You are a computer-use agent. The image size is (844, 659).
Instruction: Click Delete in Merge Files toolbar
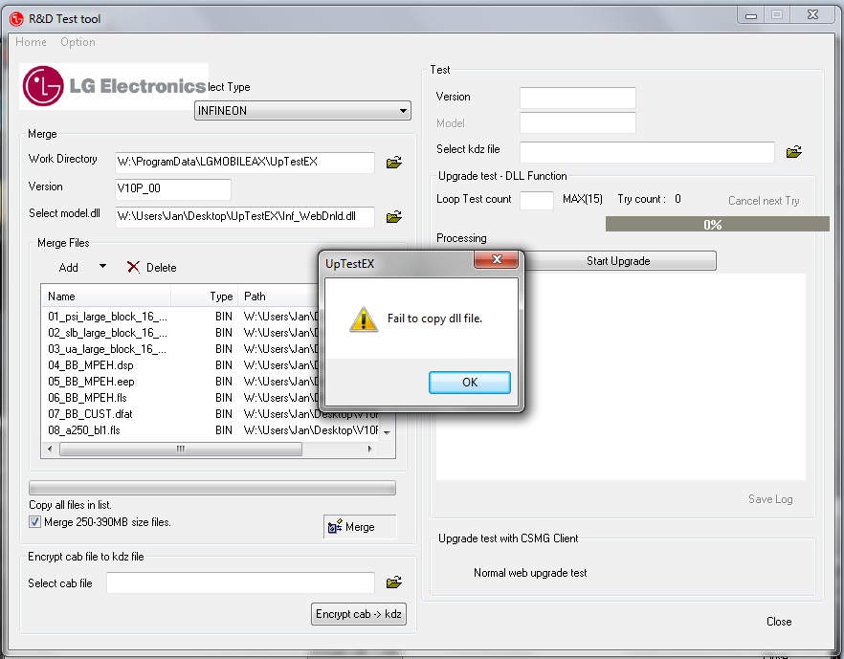(x=161, y=268)
